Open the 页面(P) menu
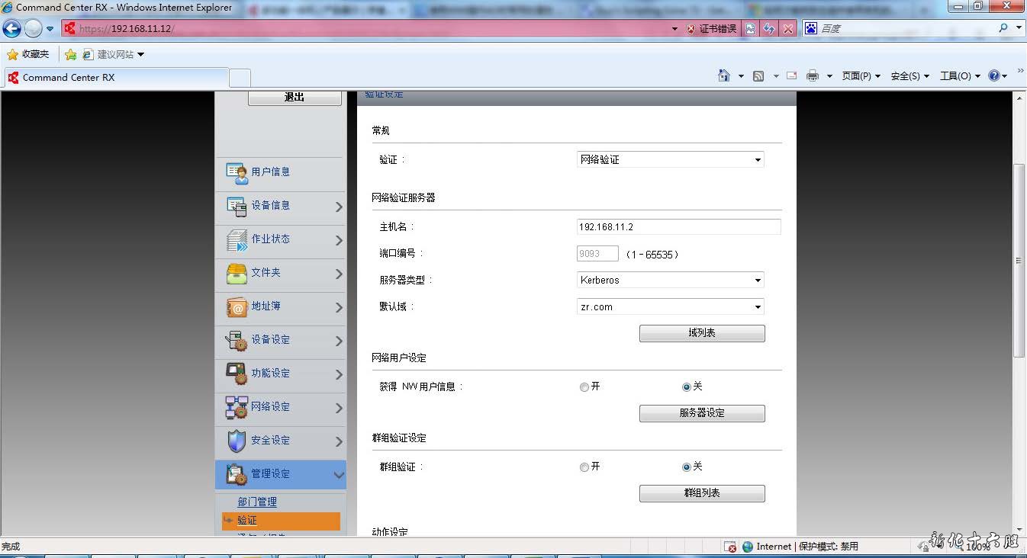The image size is (1027, 558). click(x=861, y=76)
